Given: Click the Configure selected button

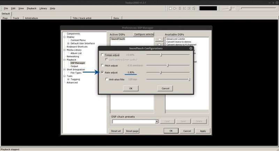Looking at the screenshot, I should [144, 34].
